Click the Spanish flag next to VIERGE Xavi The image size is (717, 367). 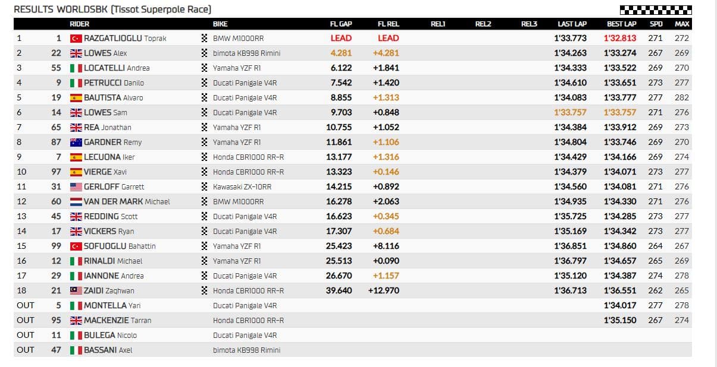[x=76, y=172]
